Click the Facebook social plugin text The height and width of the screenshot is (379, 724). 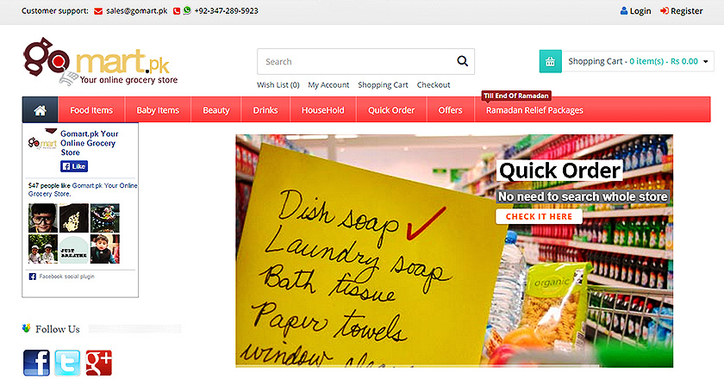tap(67, 276)
